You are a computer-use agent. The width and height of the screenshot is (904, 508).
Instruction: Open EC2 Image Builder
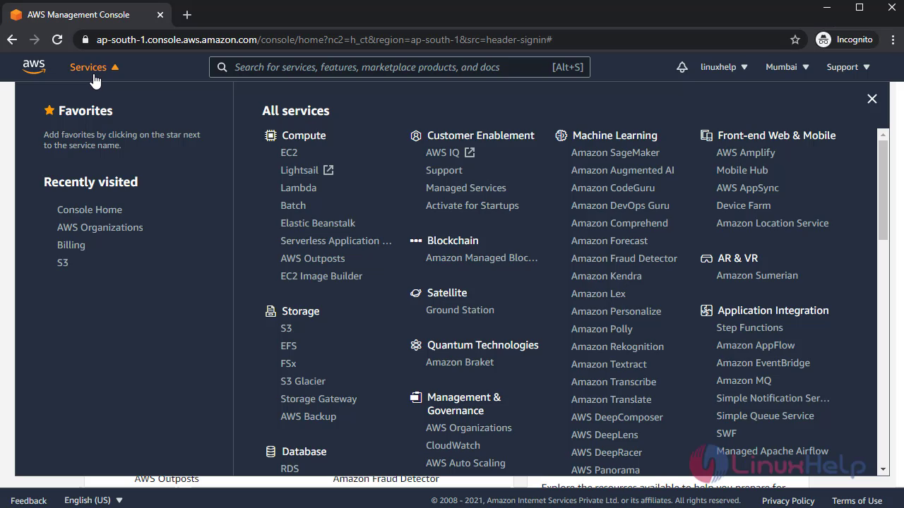click(321, 276)
